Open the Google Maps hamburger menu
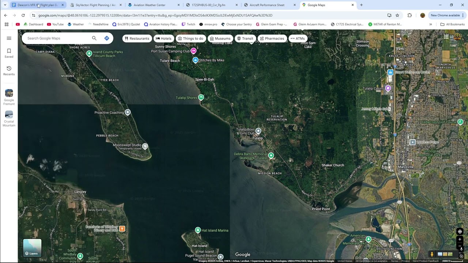The image size is (468, 263). pos(9,38)
